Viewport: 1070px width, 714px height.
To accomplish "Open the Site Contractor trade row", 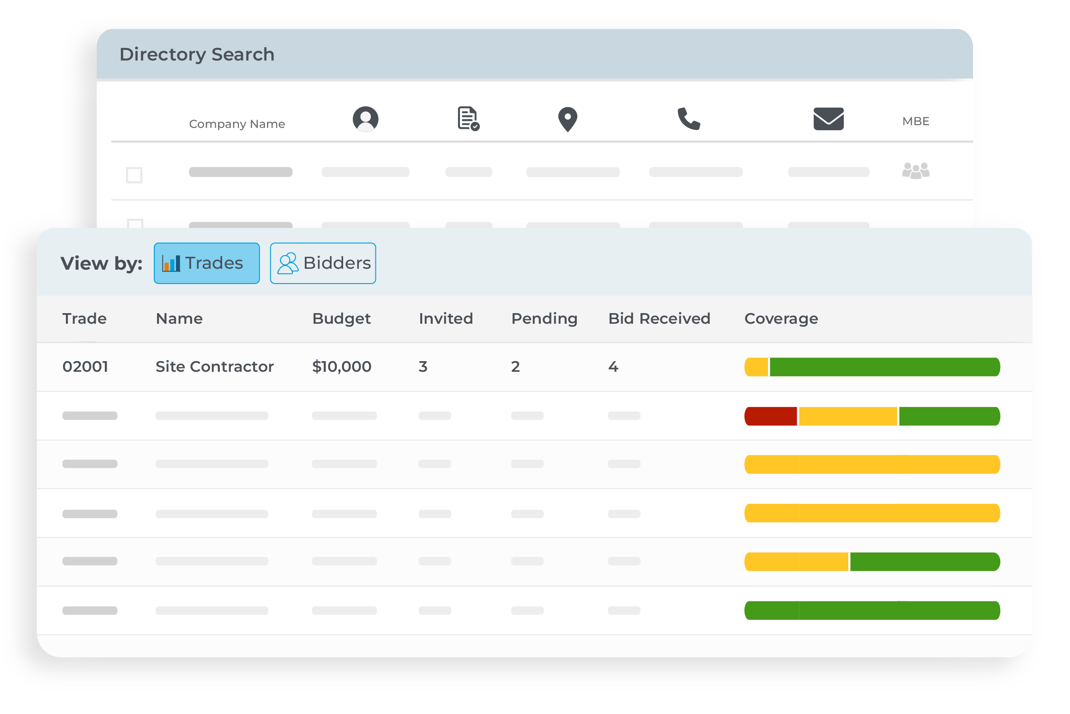I will coord(214,366).
